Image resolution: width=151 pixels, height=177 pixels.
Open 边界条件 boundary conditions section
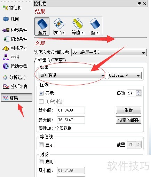(x=15, y=30)
